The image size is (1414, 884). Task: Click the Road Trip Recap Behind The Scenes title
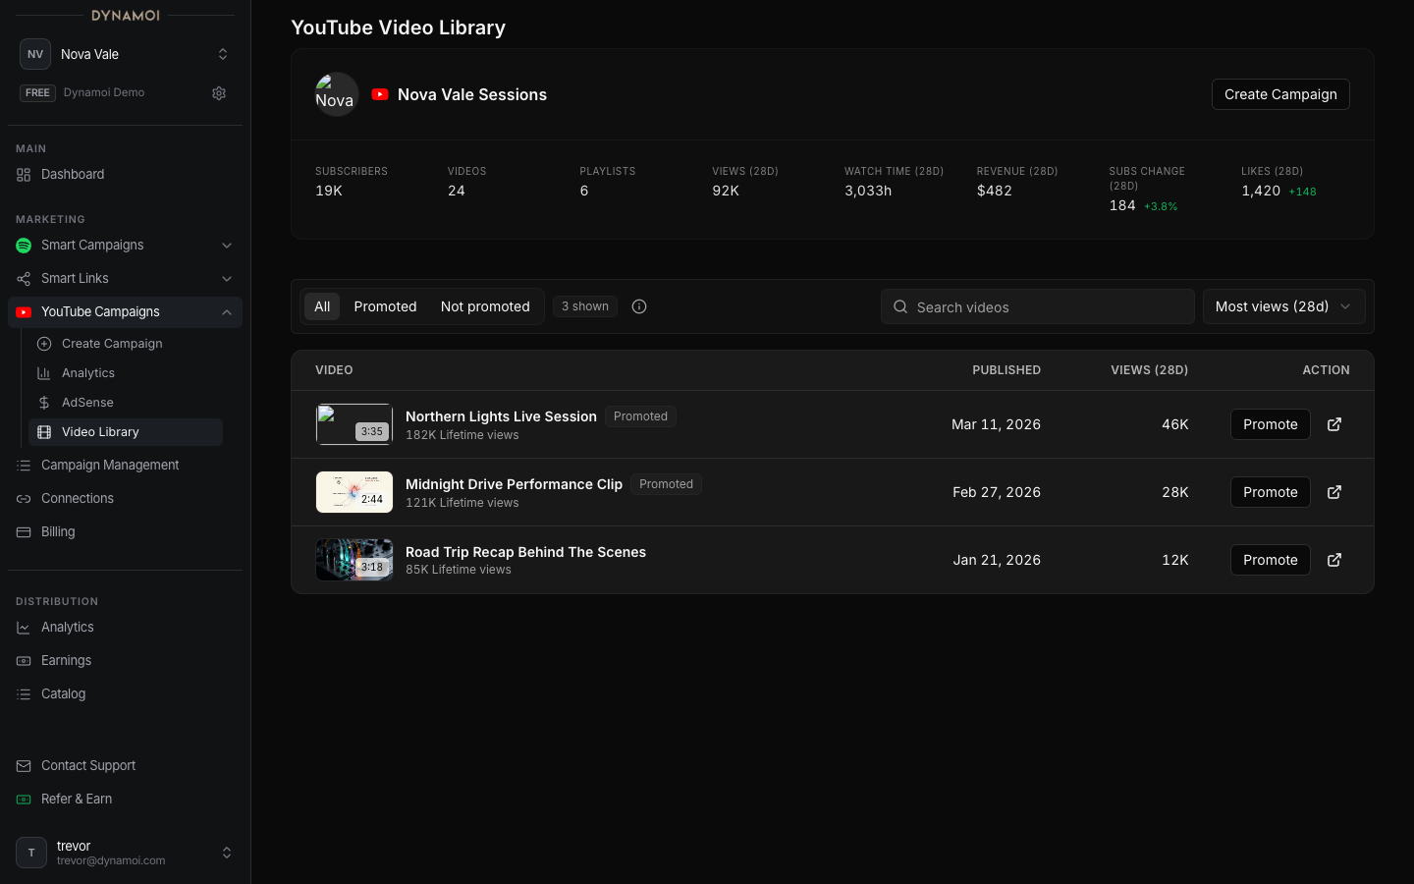pos(525,552)
